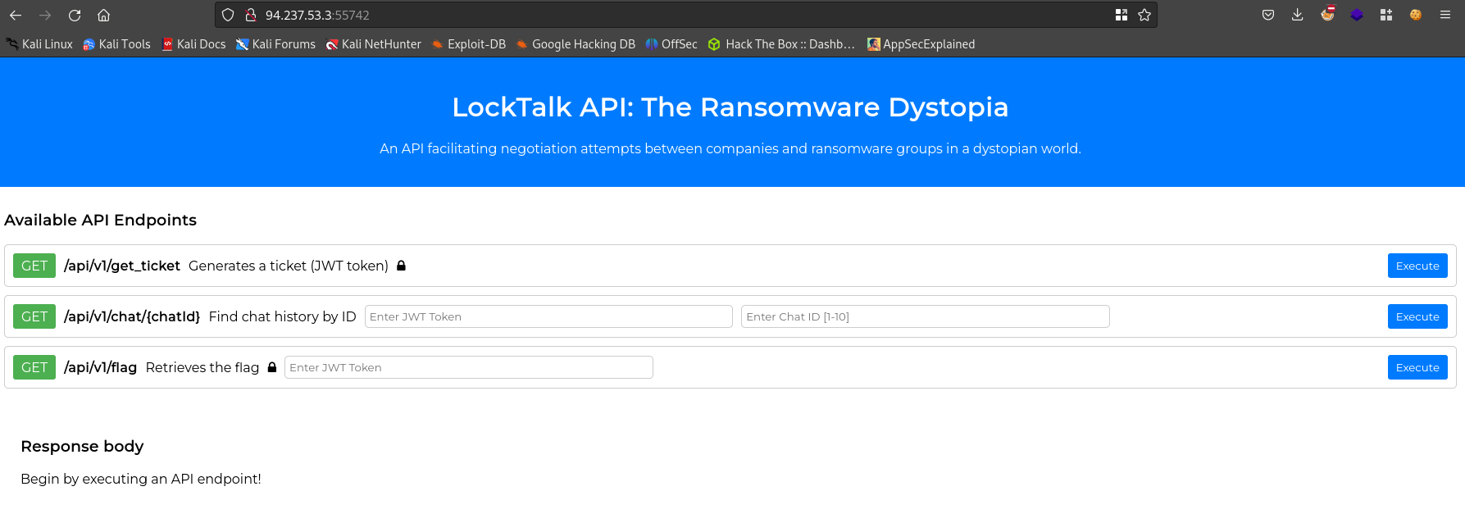Execute the /api/v1/chat/{chatId} endpoint
Screen dimensions: 1465x523
click(1417, 316)
